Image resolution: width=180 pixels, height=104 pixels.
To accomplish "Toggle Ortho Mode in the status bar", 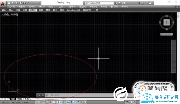I will point(47,102).
